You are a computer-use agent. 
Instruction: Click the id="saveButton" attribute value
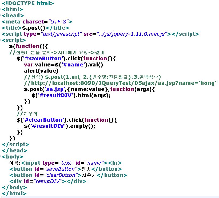pyautogui.click(x=61, y=169)
